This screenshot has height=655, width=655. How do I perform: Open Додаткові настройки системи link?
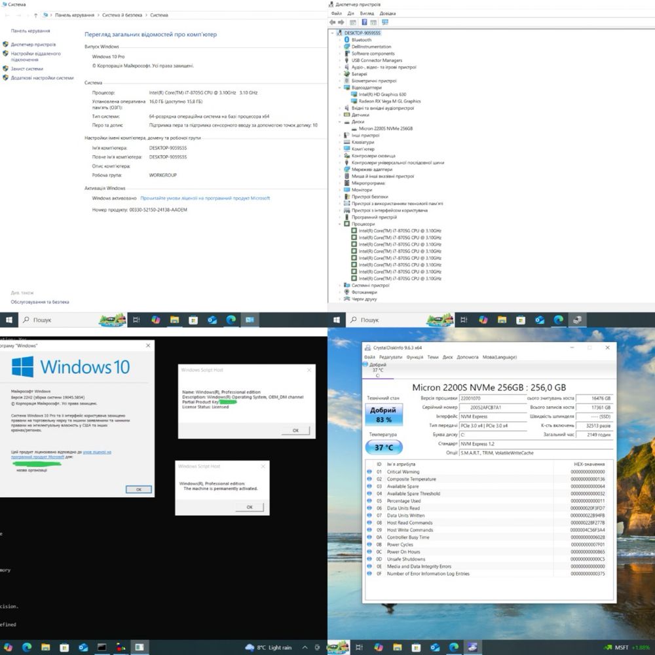(x=42, y=78)
